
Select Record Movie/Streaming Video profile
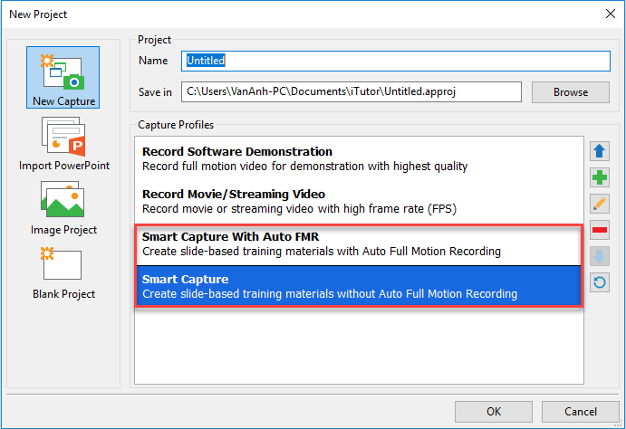pos(359,201)
